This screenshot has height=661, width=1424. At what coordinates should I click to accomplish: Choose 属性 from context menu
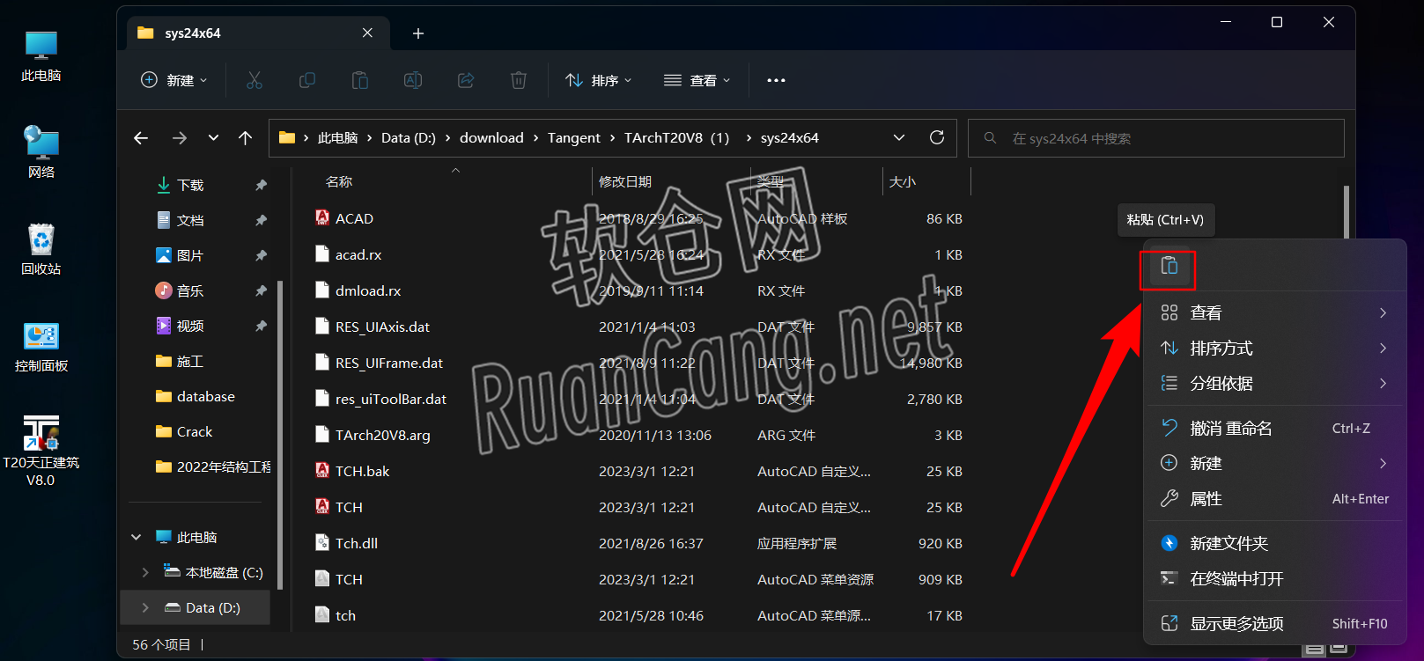coord(1274,498)
